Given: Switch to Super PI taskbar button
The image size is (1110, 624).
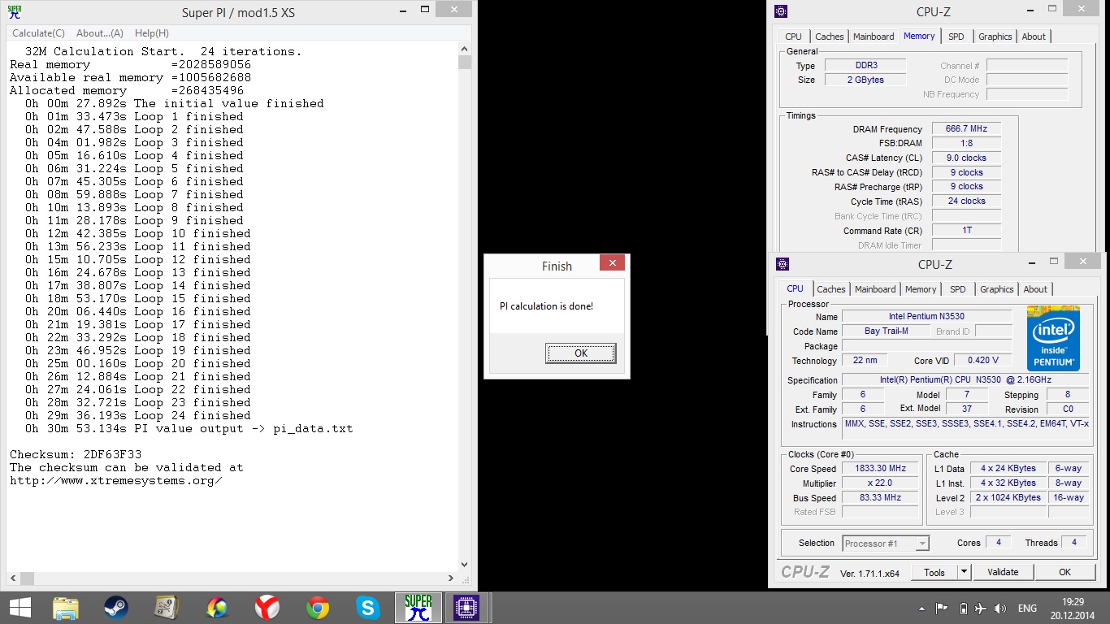Looking at the screenshot, I should pos(418,608).
